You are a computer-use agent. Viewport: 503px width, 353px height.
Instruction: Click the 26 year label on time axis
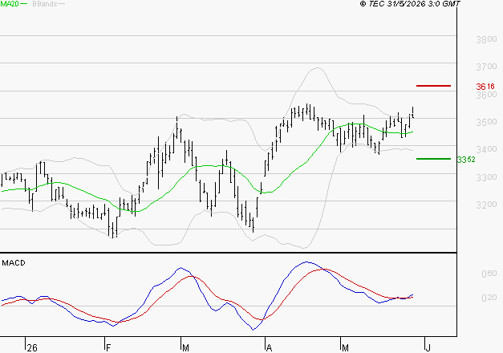[32, 348]
